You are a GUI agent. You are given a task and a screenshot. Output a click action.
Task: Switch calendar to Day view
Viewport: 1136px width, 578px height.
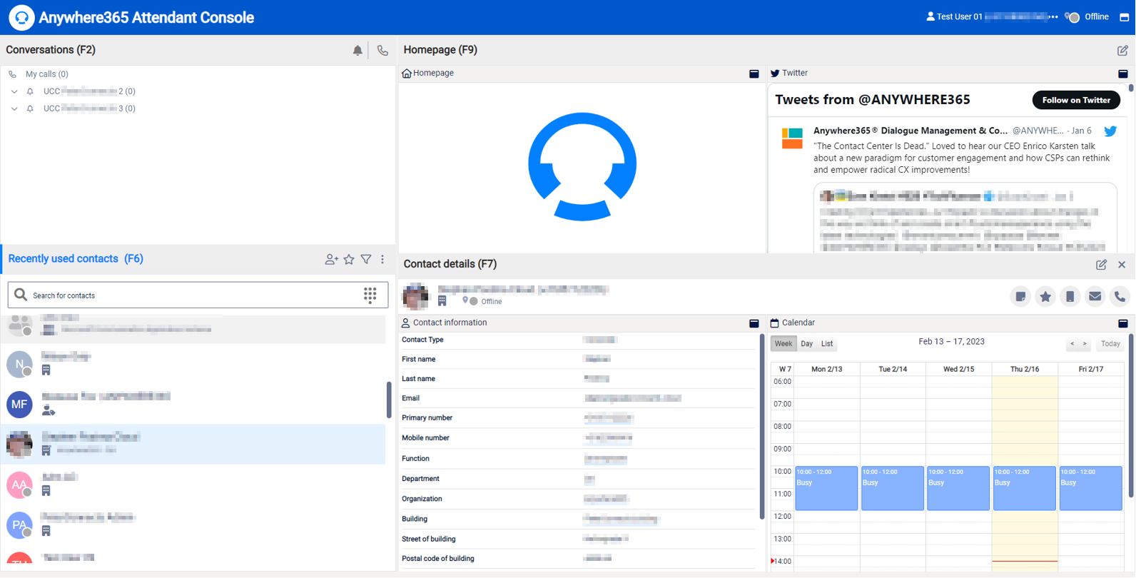click(x=806, y=344)
